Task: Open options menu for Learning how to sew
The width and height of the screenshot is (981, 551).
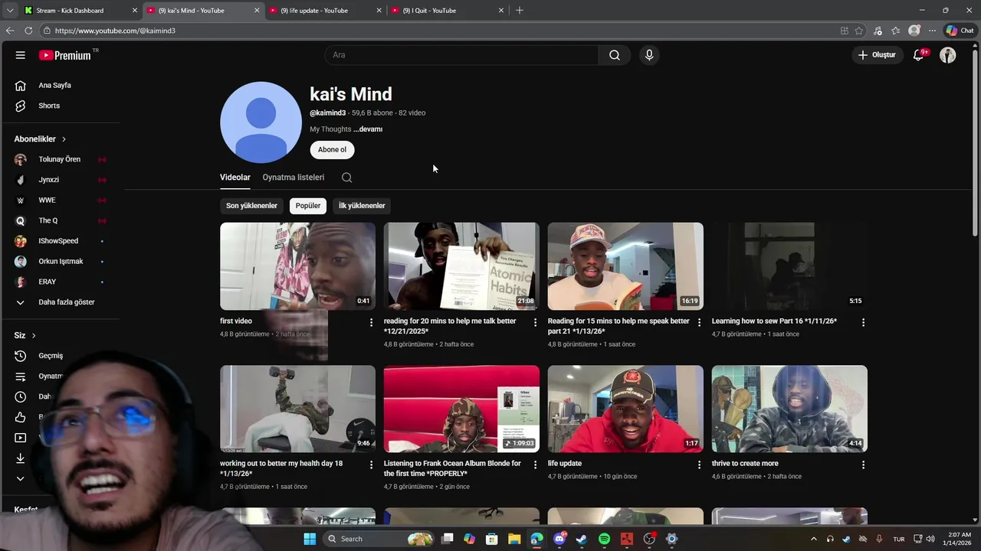Action: [x=863, y=322]
